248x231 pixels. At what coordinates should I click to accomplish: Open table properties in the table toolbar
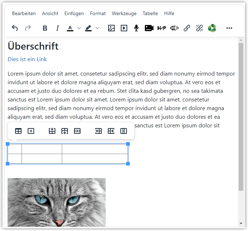18,131
